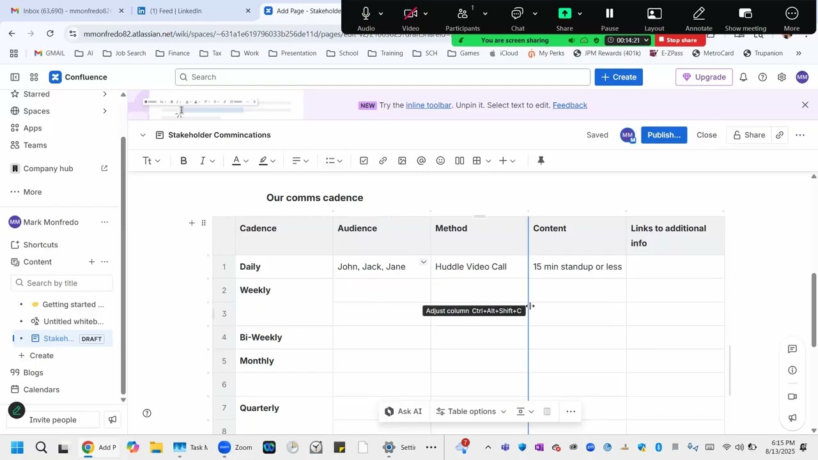The width and height of the screenshot is (818, 460).
Task: Expand the Starred sidebar section
Action: (105, 94)
